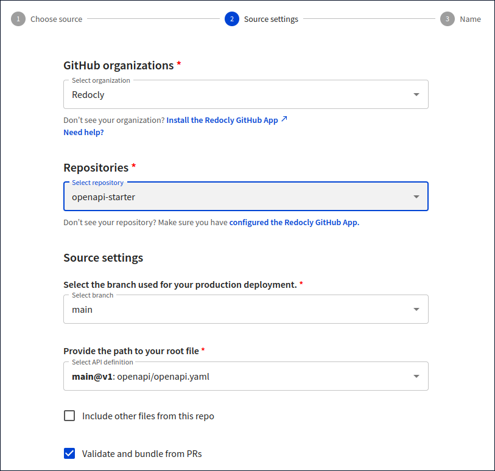
Task: Enable Include other files from this repo
Action: [69, 416]
